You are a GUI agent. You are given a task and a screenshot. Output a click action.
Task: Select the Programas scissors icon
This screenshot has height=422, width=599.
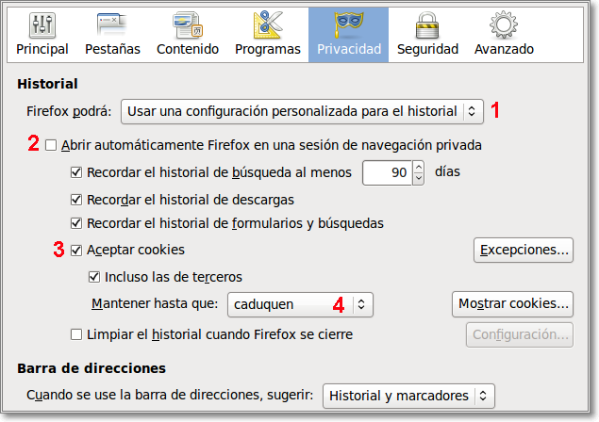pos(267,25)
